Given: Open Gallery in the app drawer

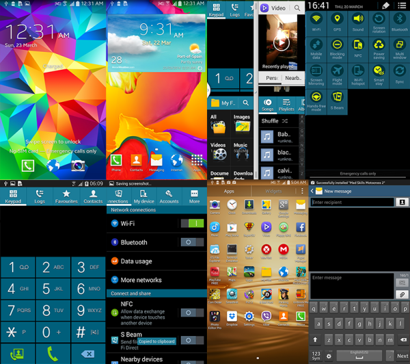Looking at the screenshot, I should [x=266, y=205].
